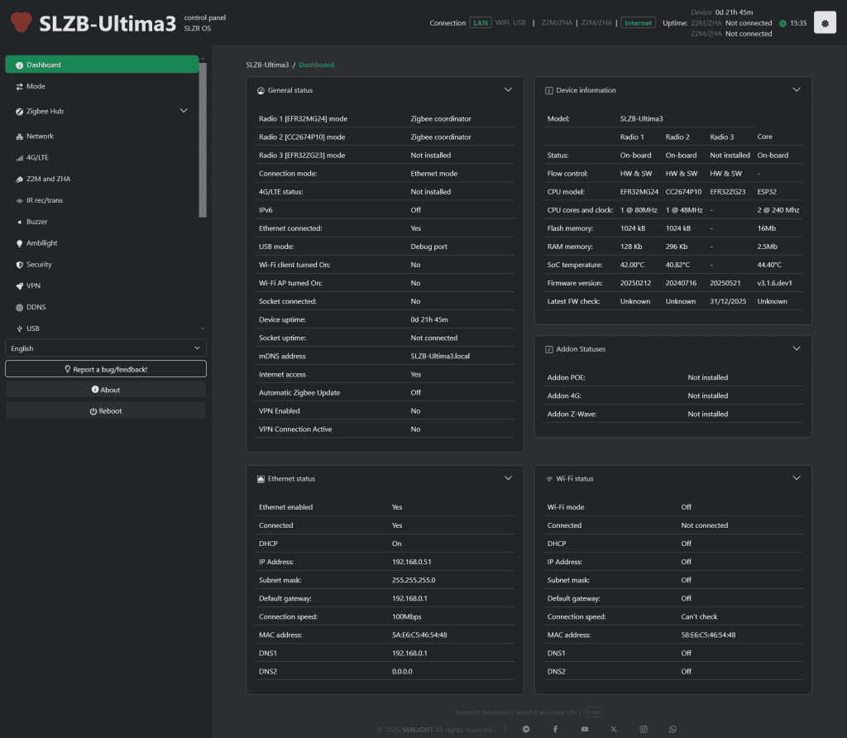
Task: Open the Instagram footer link icon
Action: 644,729
